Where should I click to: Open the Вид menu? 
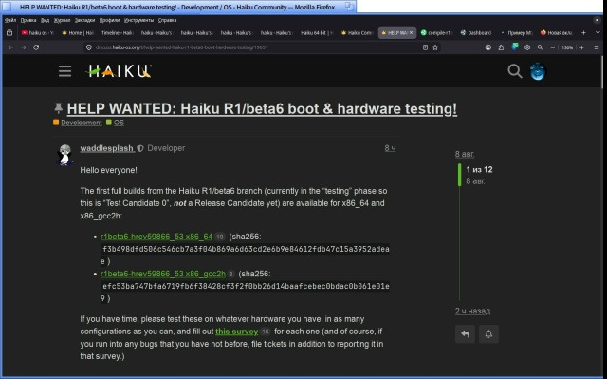click(x=45, y=20)
